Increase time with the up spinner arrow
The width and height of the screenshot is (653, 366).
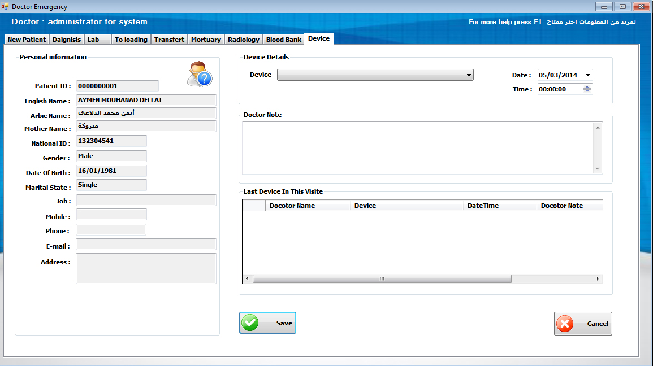[587, 87]
